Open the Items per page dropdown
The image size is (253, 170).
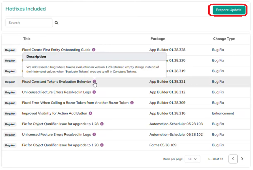pos(192,159)
